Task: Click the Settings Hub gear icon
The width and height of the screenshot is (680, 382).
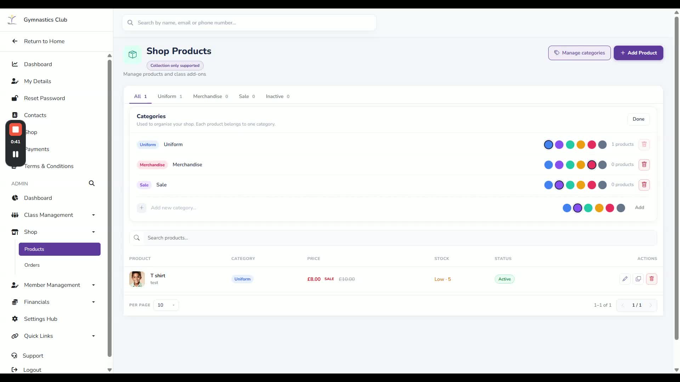Action: [x=15, y=319]
